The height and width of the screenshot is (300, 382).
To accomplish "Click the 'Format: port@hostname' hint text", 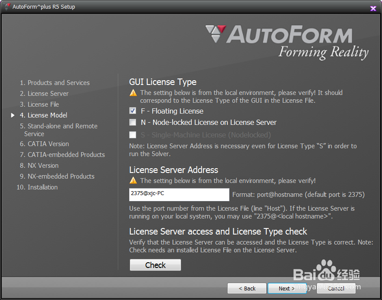I will point(298,195).
